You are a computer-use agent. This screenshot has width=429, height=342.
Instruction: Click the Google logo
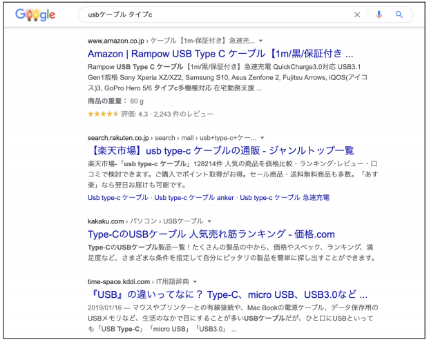click(x=35, y=14)
